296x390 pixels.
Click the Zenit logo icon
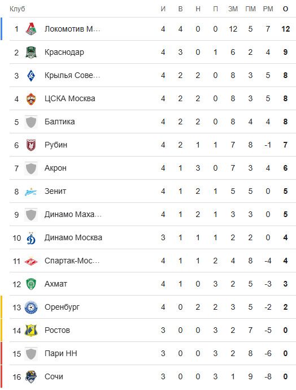pos(31,192)
